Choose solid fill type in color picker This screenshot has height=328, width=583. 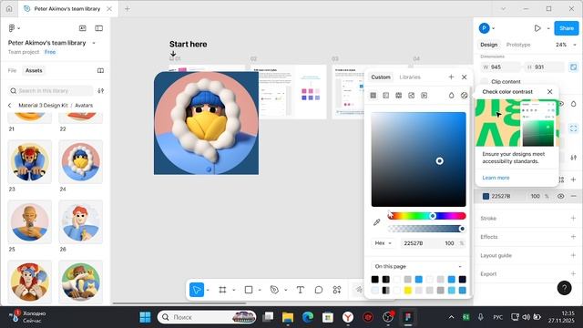pos(373,96)
